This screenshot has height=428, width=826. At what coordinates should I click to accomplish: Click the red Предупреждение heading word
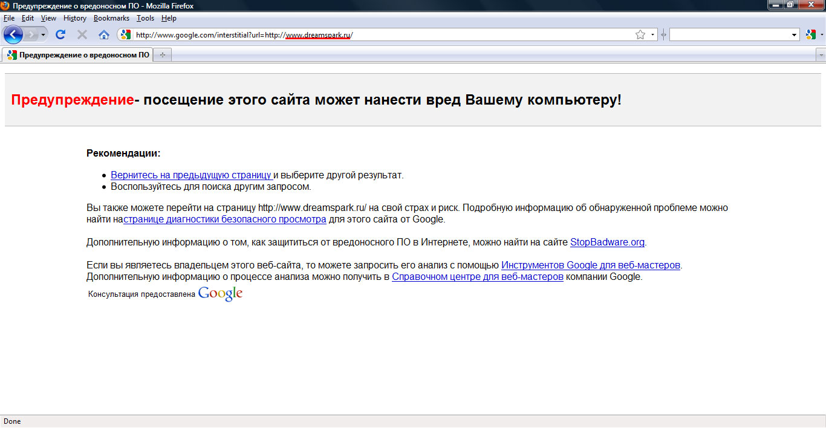pos(73,100)
